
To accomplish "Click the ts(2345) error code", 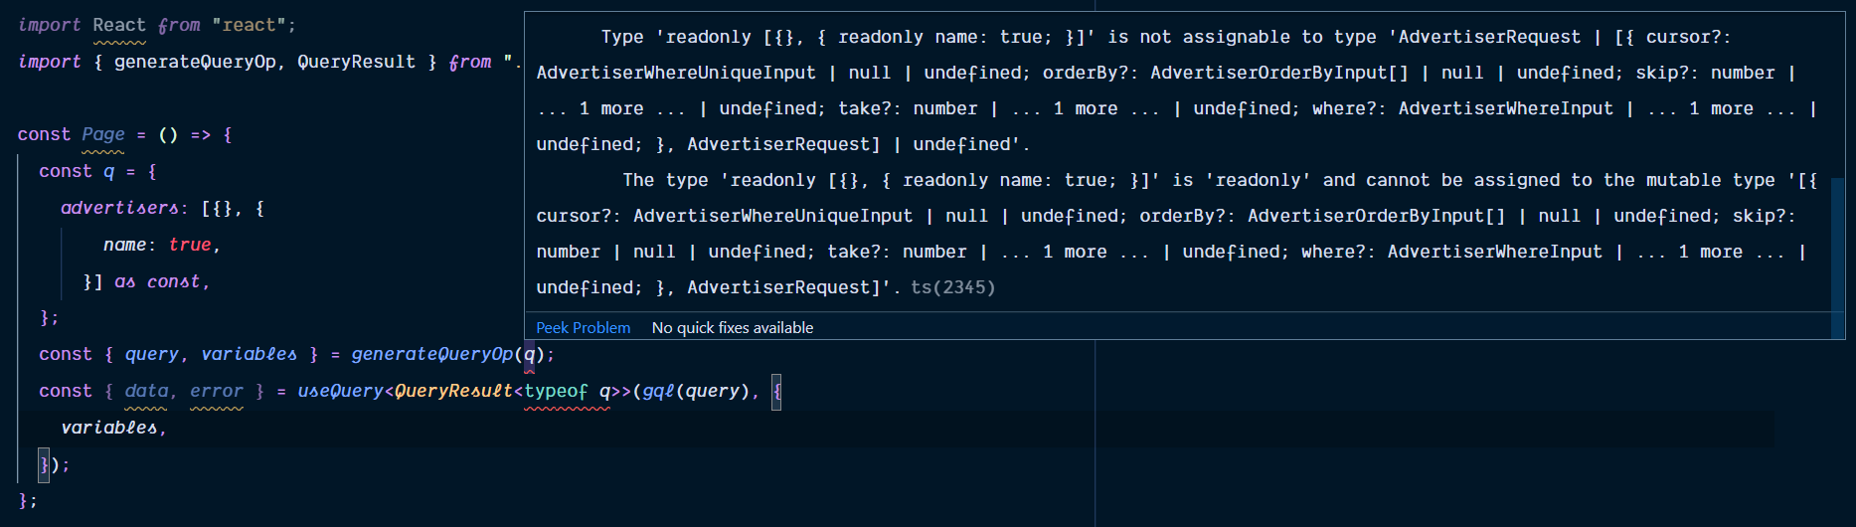I will click(x=952, y=287).
